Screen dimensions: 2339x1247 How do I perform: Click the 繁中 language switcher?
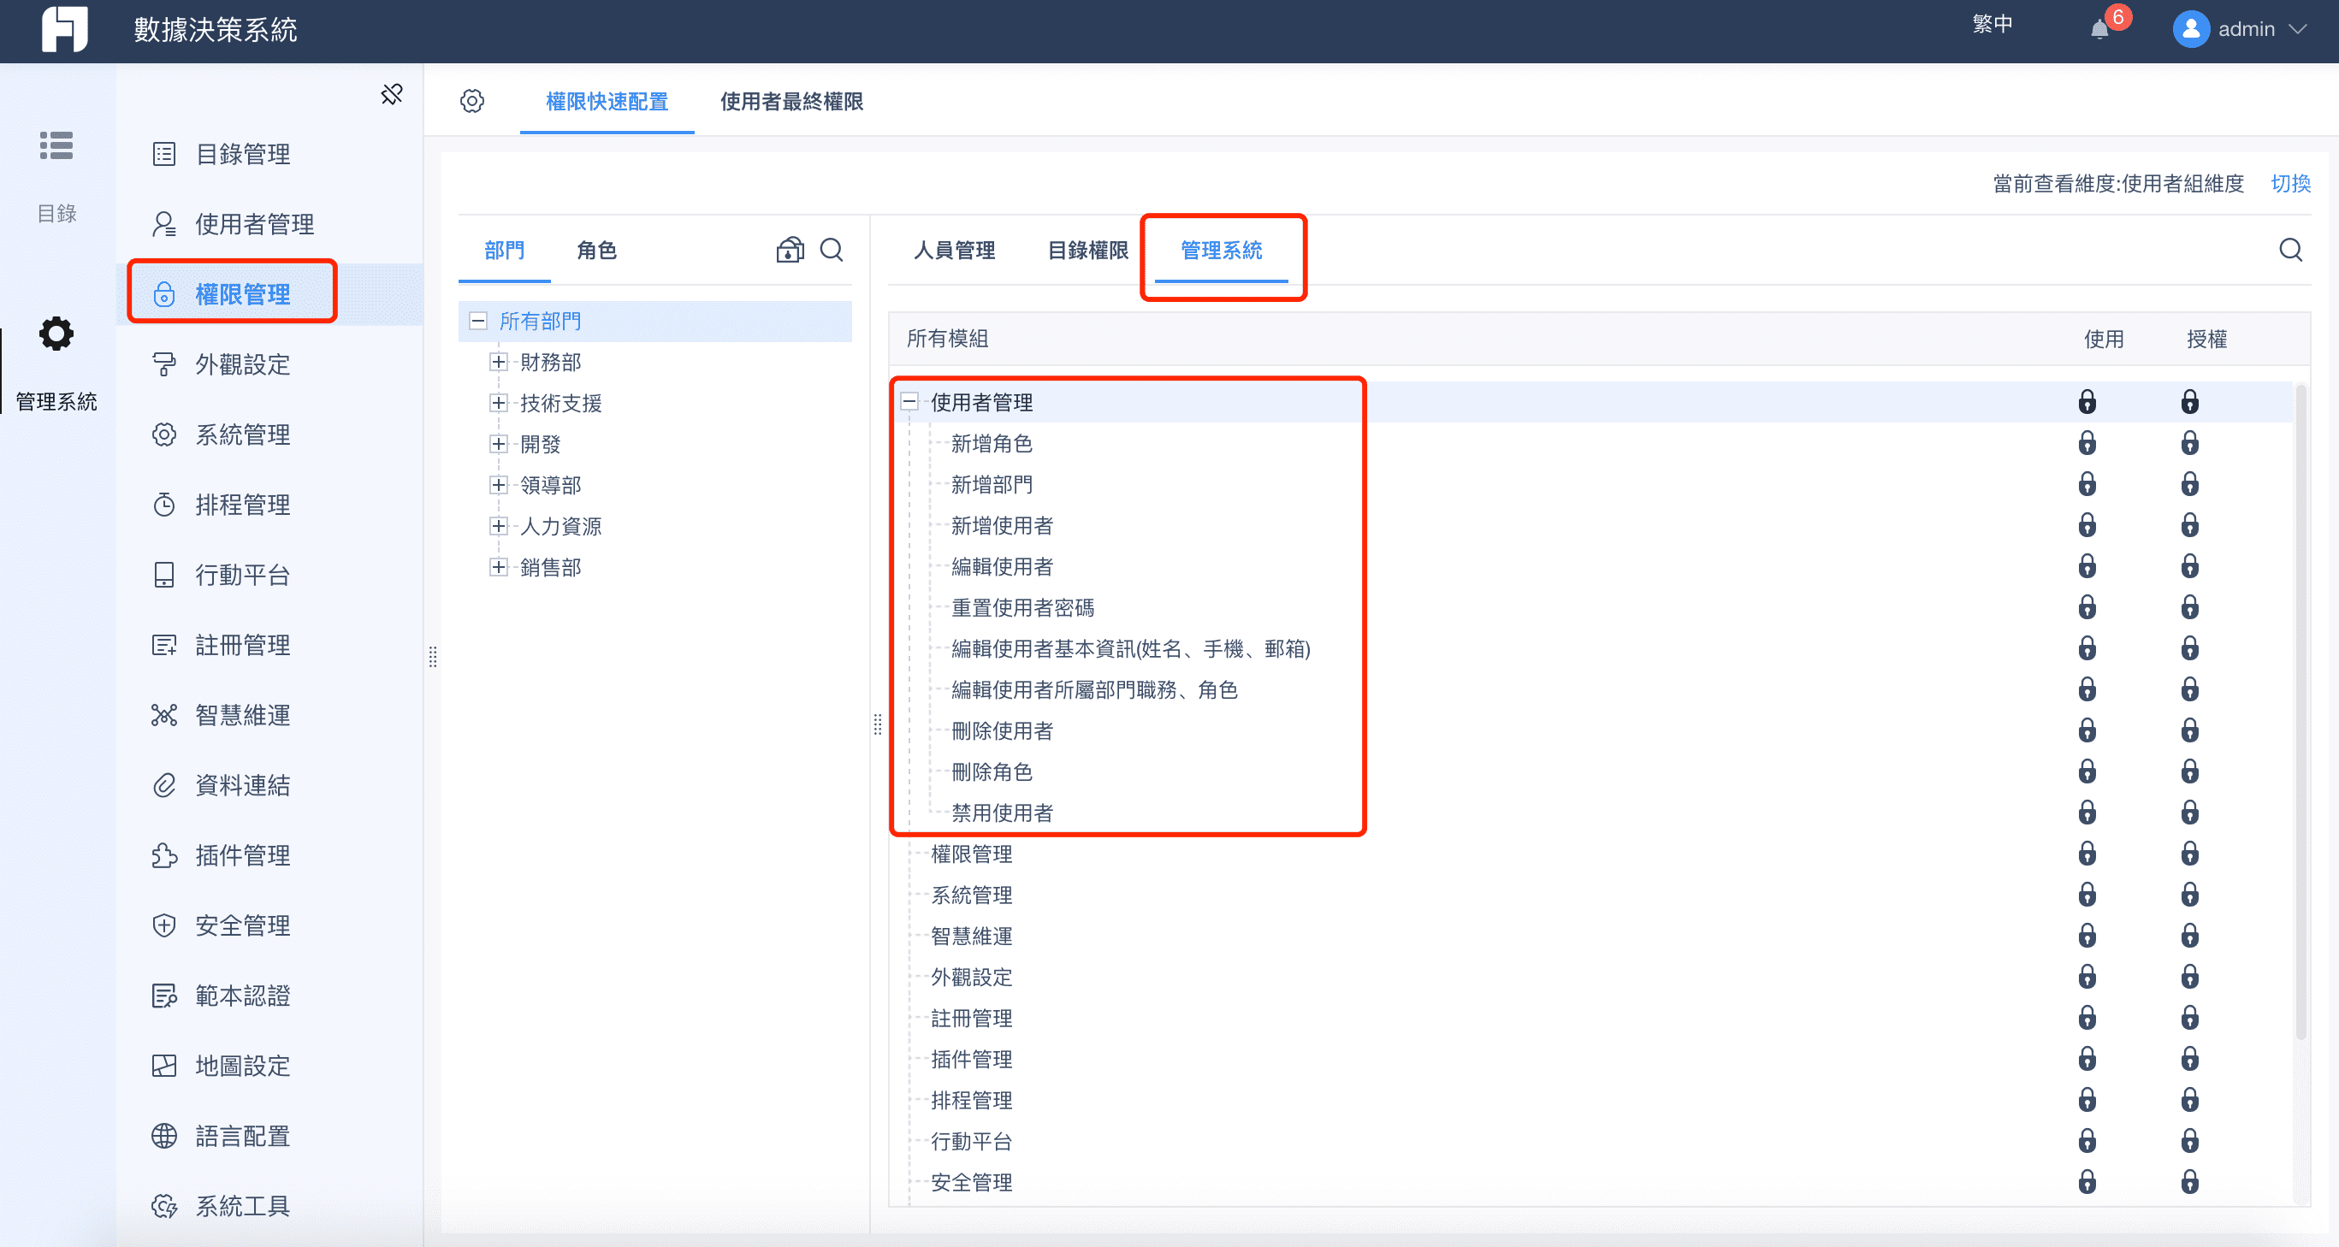(1993, 25)
